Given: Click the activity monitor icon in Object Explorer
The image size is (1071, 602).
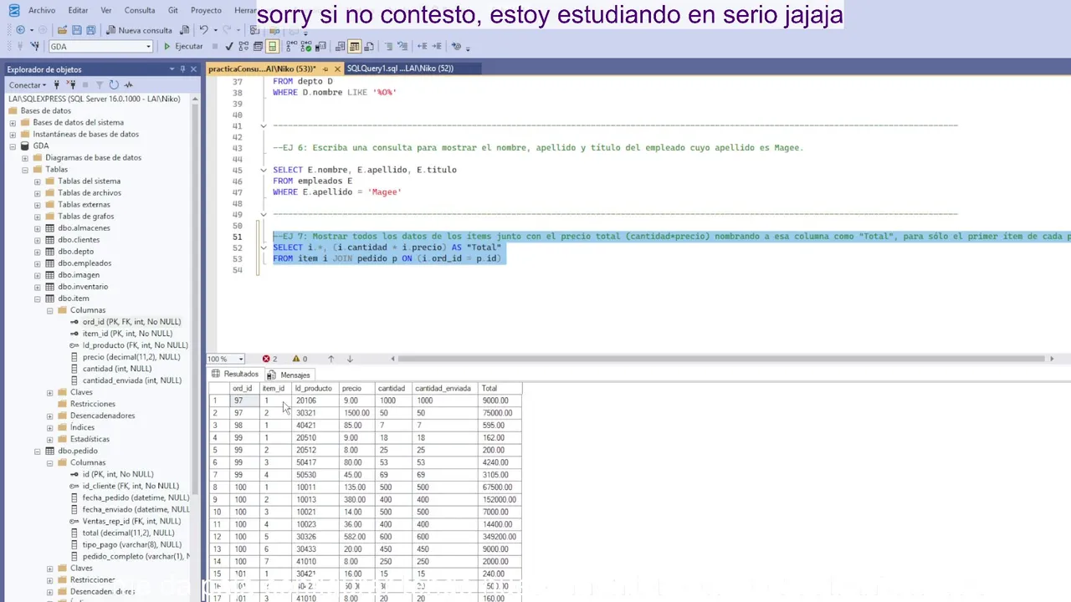Looking at the screenshot, I should click(128, 84).
